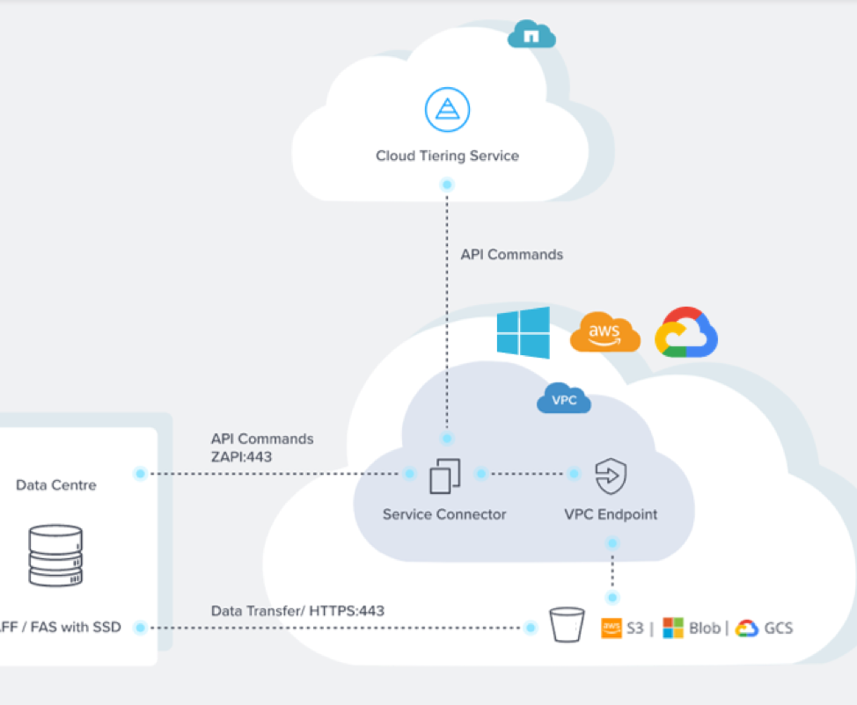Click the Cloud Tiering Service label
The image size is (857, 705).
[447, 156]
